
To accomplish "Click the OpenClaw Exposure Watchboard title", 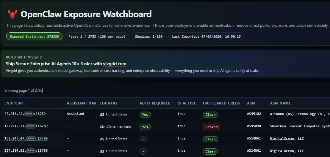I will (x=86, y=14).
